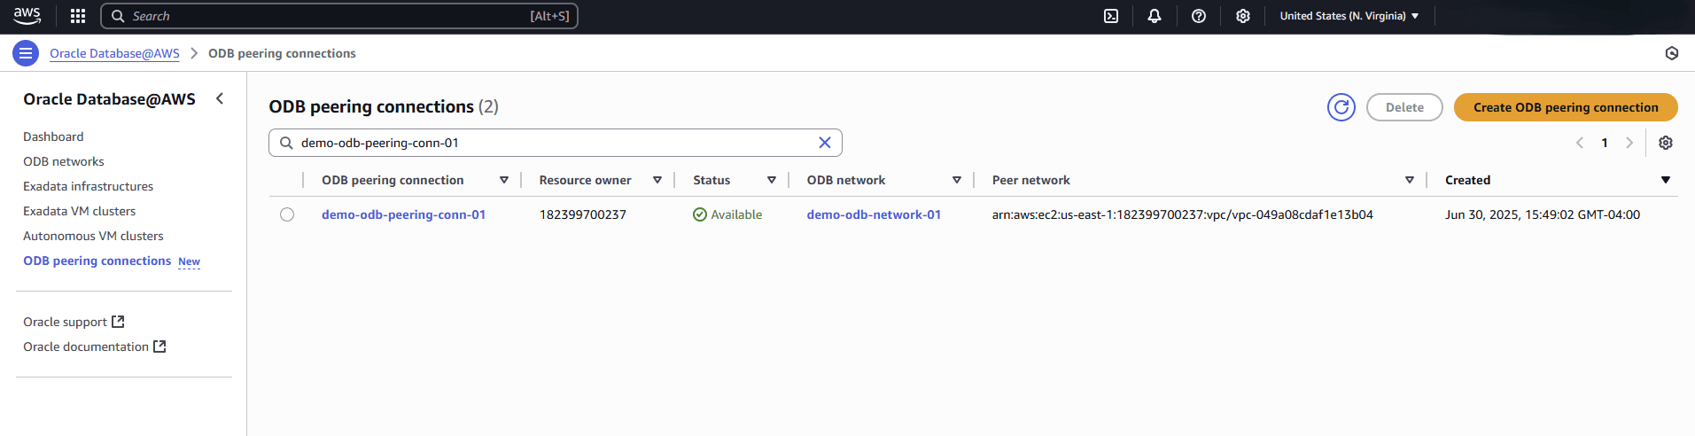Open table preferences gear icon
The image size is (1695, 436).
pyautogui.click(x=1666, y=143)
